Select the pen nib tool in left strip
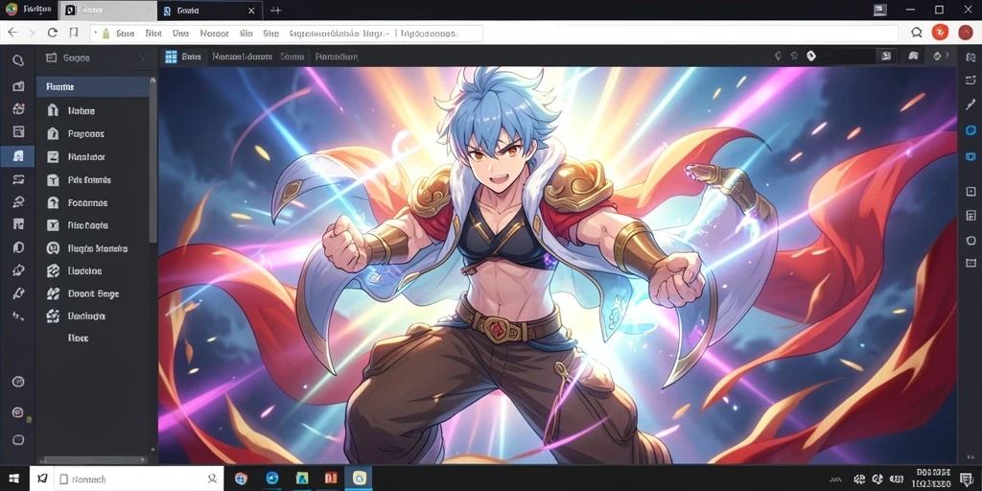982x491 pixels. [18, 270]
